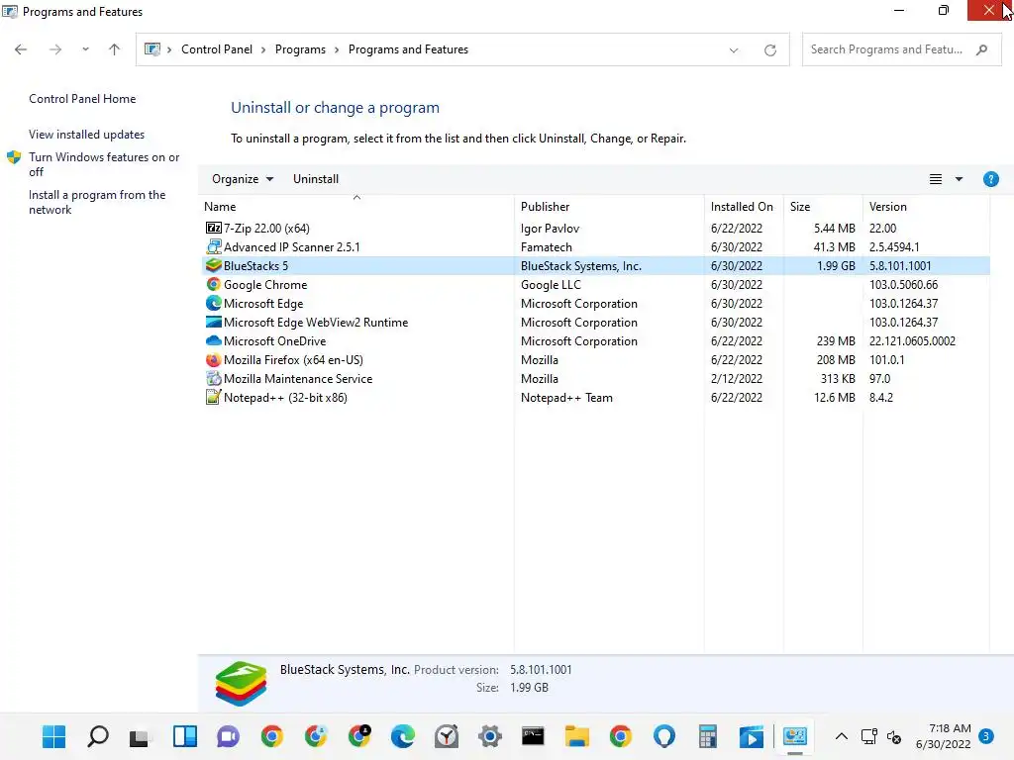The height and width of the screenshot is (760, 1014).
Task: Open Control Panel Home link
Action: (82, 99)
